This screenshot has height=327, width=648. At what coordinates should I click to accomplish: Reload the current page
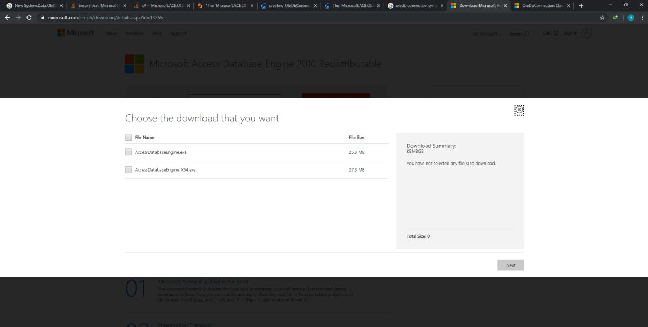pyautogui.click(x=29, y=17)
